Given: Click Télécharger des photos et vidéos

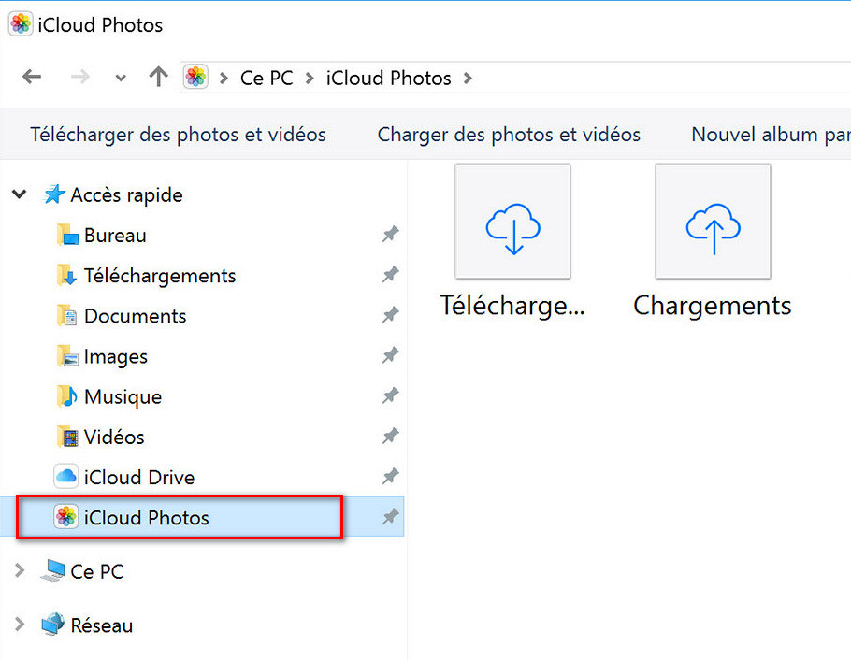Looking at the screenshot, I should (x=178, y=135).
